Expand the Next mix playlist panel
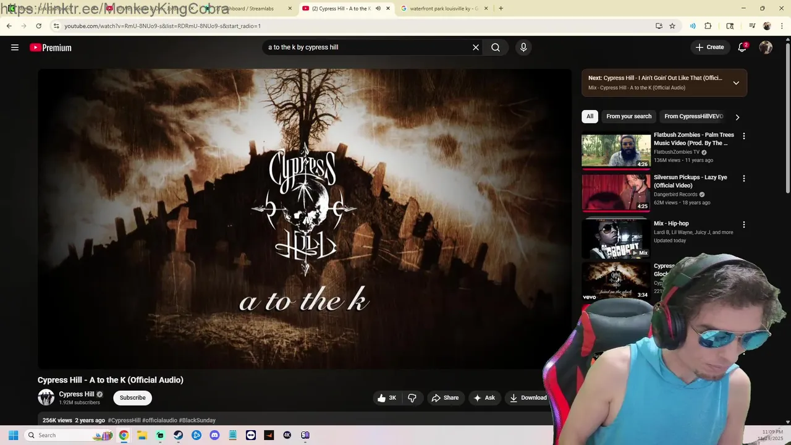791x445 pixels. pyautogui.click(x=736, y=83)
